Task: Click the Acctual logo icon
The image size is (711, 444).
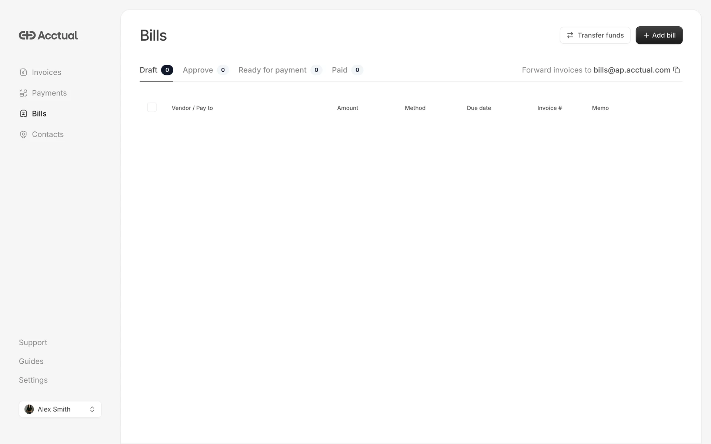Action: coord(27,35)
